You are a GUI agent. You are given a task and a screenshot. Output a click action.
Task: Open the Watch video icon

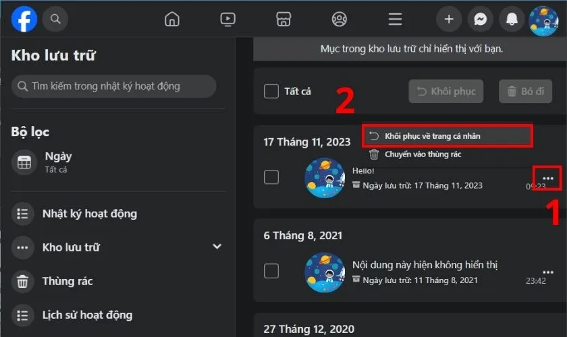228,19
